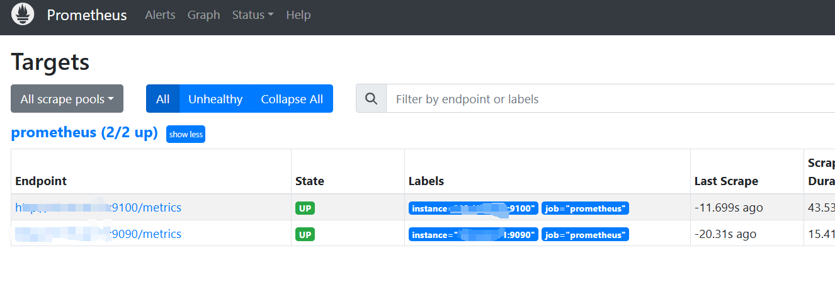Open the Help nav link

pyautogui.click(x=298, y=15)
